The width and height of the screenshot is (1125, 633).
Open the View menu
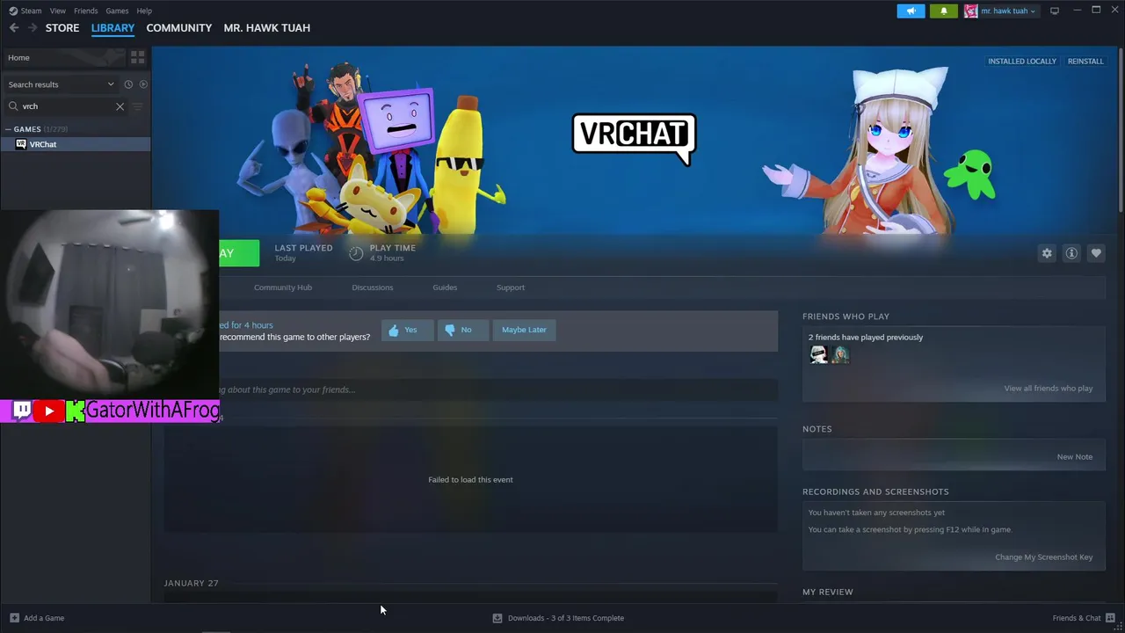58,11
